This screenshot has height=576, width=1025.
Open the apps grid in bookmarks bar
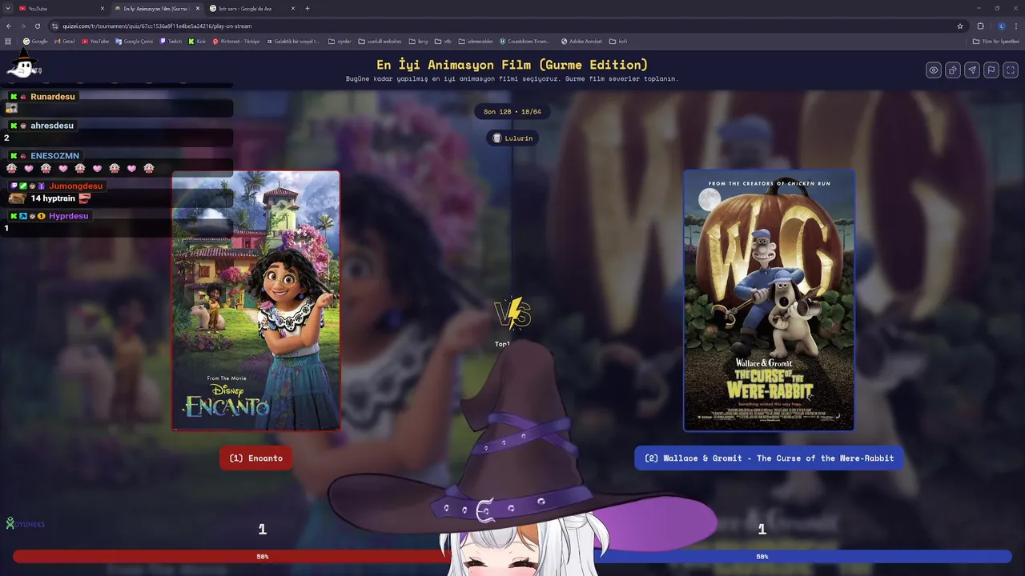(8, 42)
